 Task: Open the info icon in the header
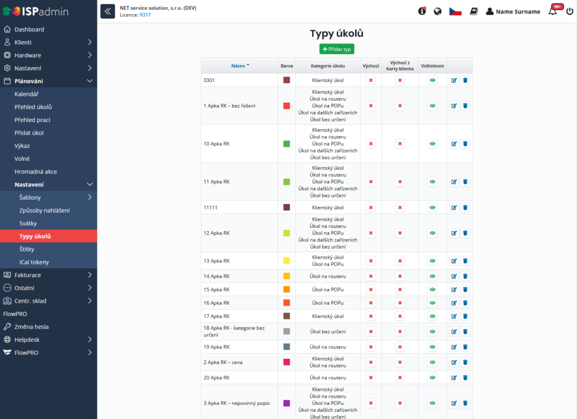(422, 11)
